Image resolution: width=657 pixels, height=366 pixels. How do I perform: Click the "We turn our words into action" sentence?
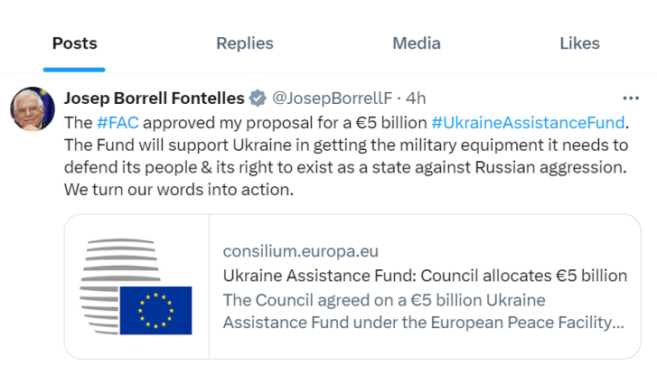(180, 192)
